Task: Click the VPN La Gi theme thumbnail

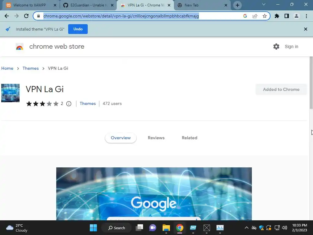Action: [x=10, y=93]
